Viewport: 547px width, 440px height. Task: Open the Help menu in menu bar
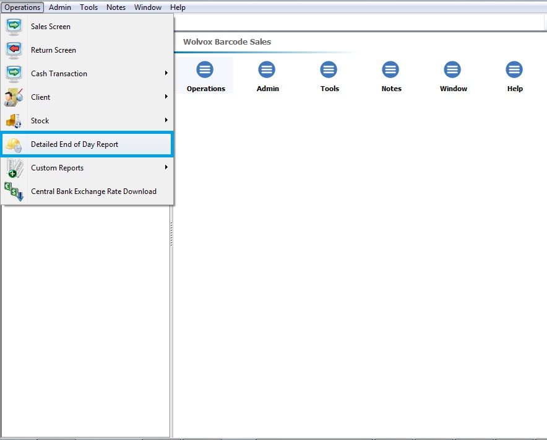(x=178, y=7)
